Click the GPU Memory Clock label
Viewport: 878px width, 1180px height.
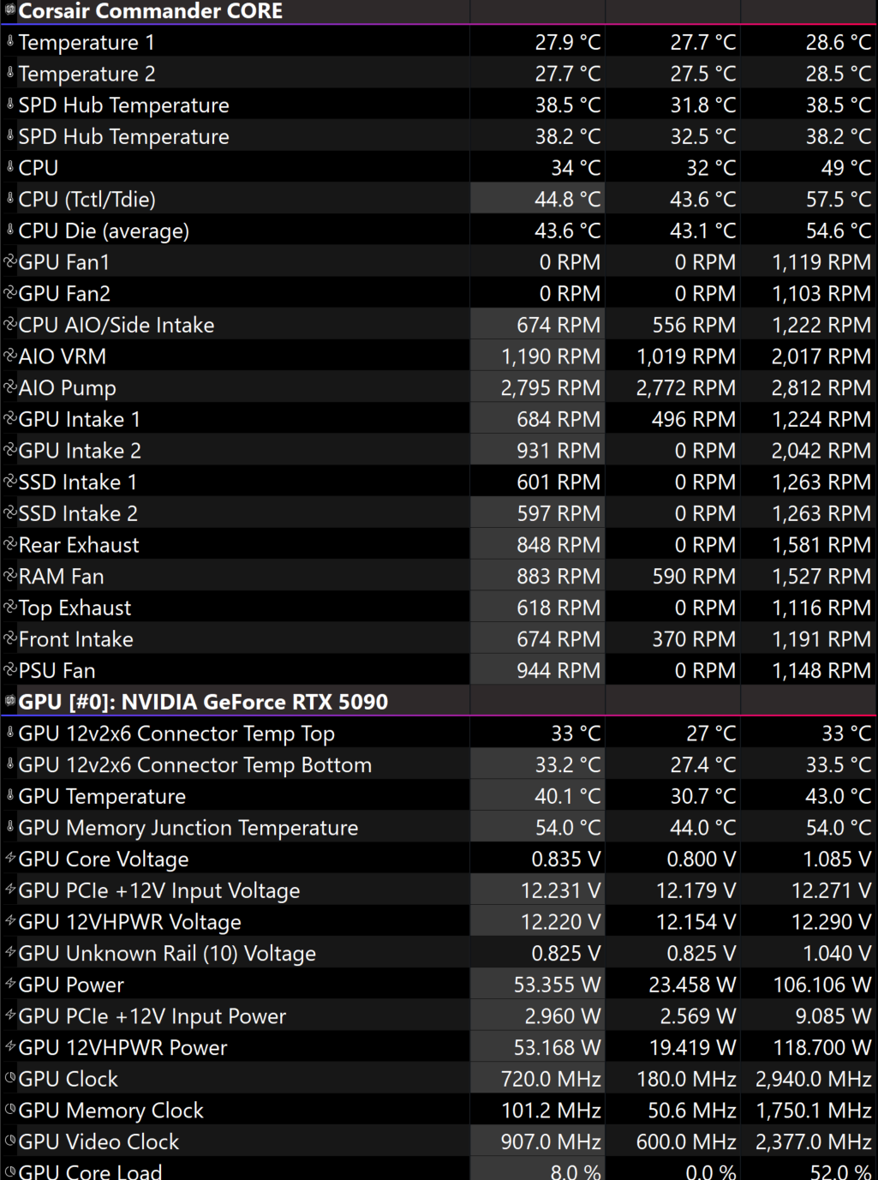pyautogui.click(x=111, y=1111)
